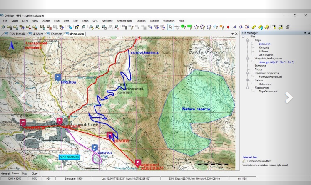Pick the green comment box tool
The image size is (311, 185).
pos(189,27)
